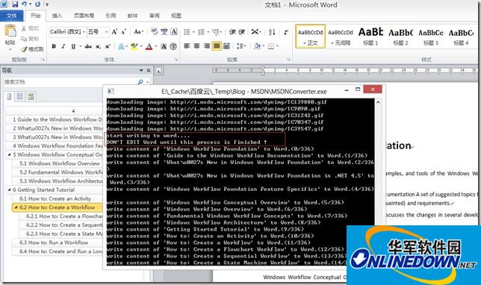Start a search with the navigation magnifier icon
481x285 pixels.
click(140, 82)
